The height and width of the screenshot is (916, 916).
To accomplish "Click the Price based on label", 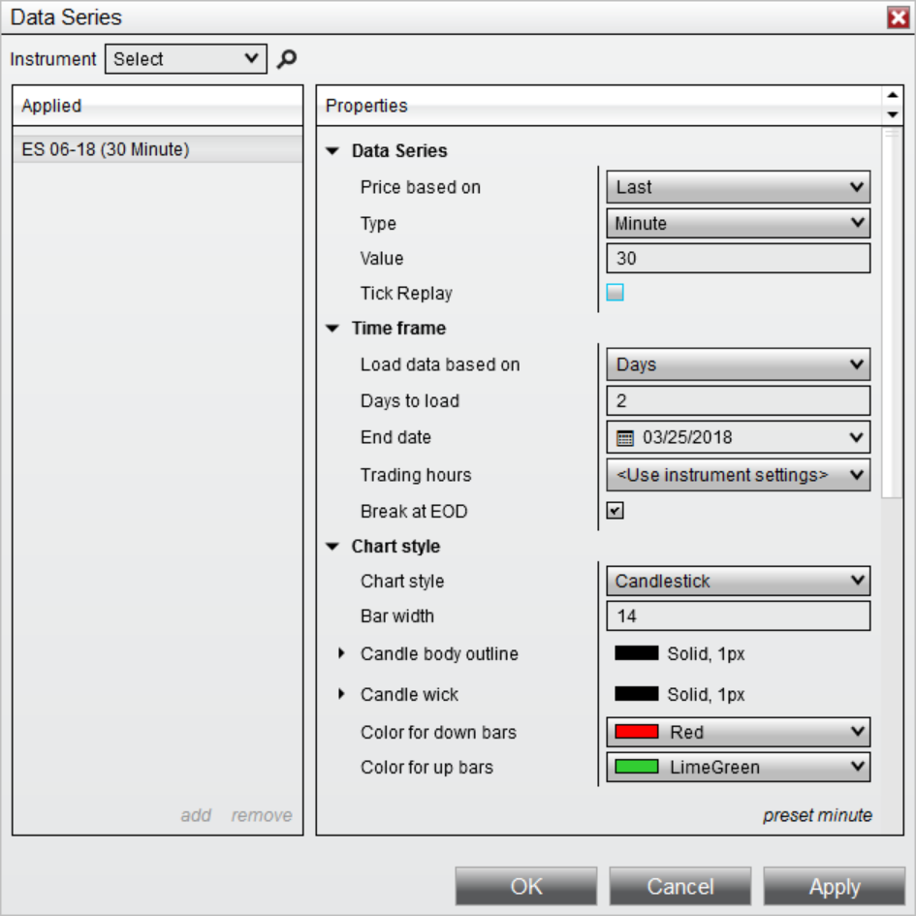I will pos(421,187).
